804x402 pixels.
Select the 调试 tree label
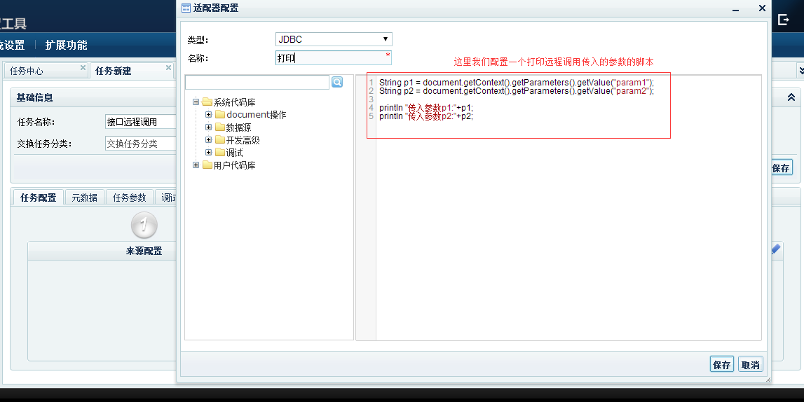coord(234,153)
